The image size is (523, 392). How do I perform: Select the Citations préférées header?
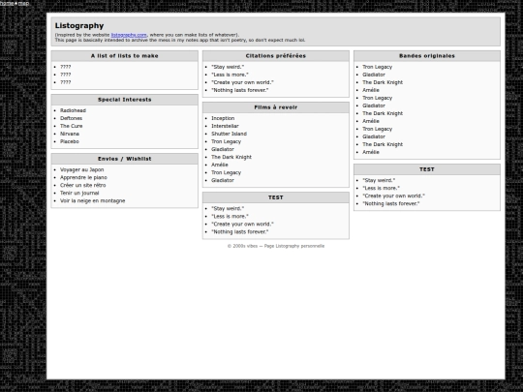tap(276, 56)
